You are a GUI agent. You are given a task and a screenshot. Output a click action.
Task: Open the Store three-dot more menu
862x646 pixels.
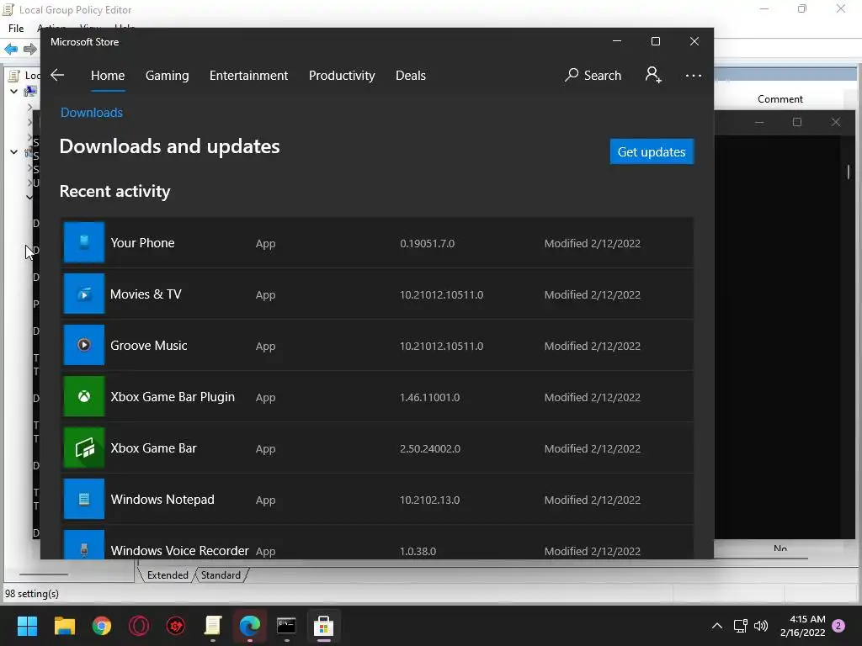(694, 76)
